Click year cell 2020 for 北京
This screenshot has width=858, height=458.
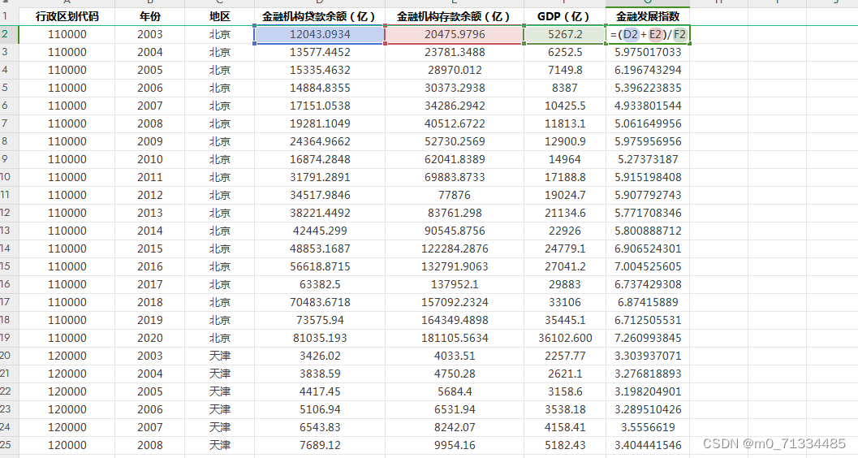(150, 338)
